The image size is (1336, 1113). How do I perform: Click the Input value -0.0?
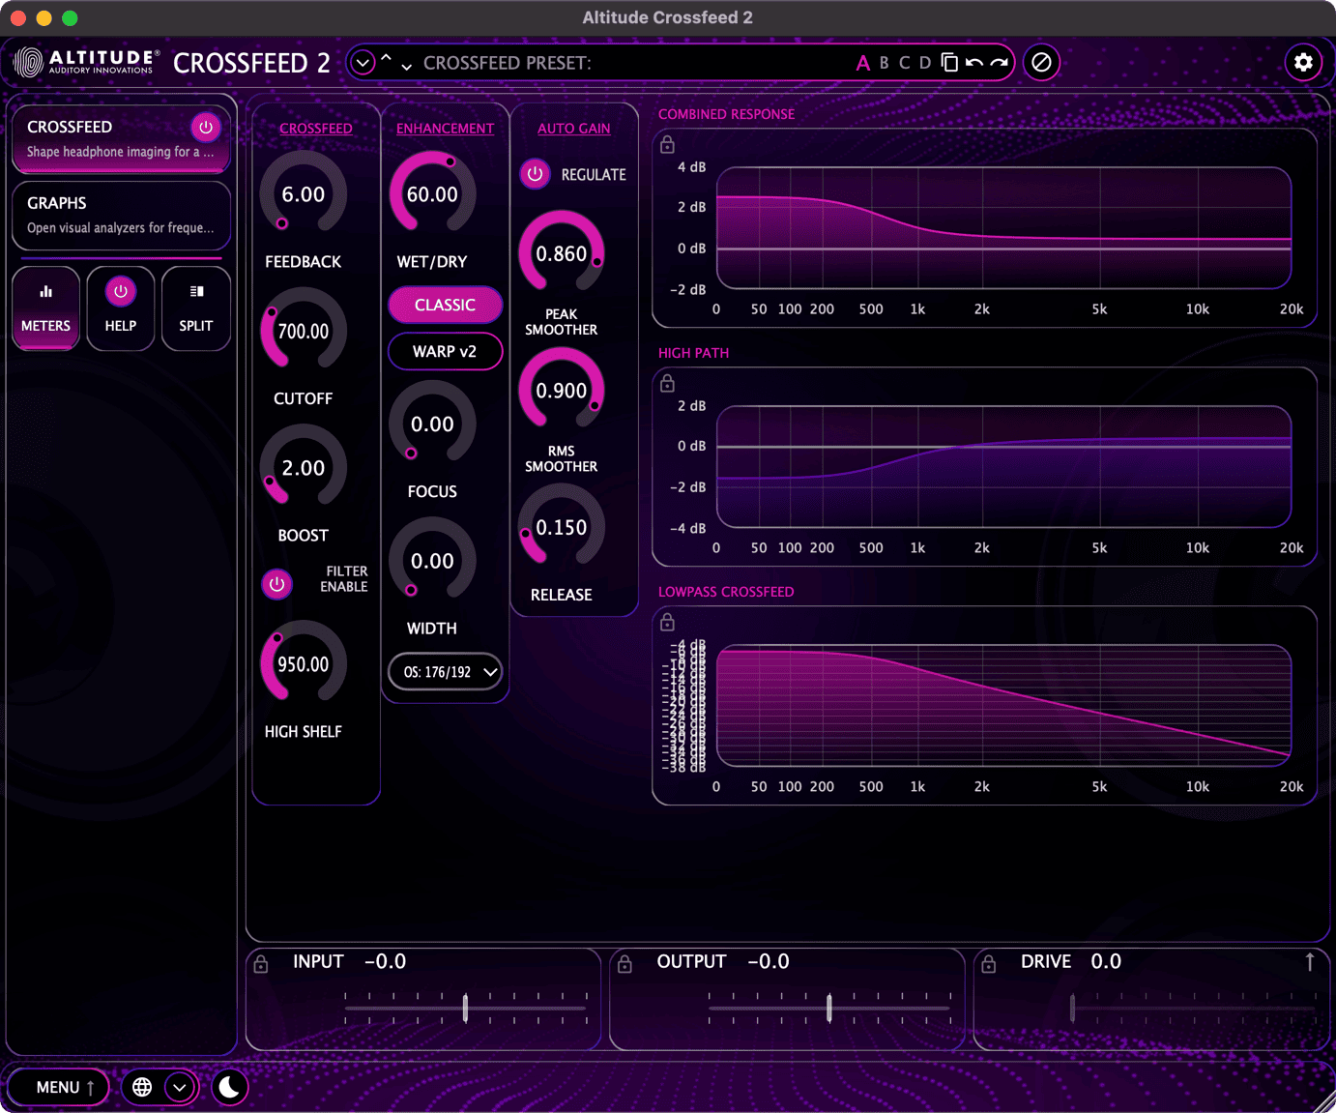pos(385,962)
